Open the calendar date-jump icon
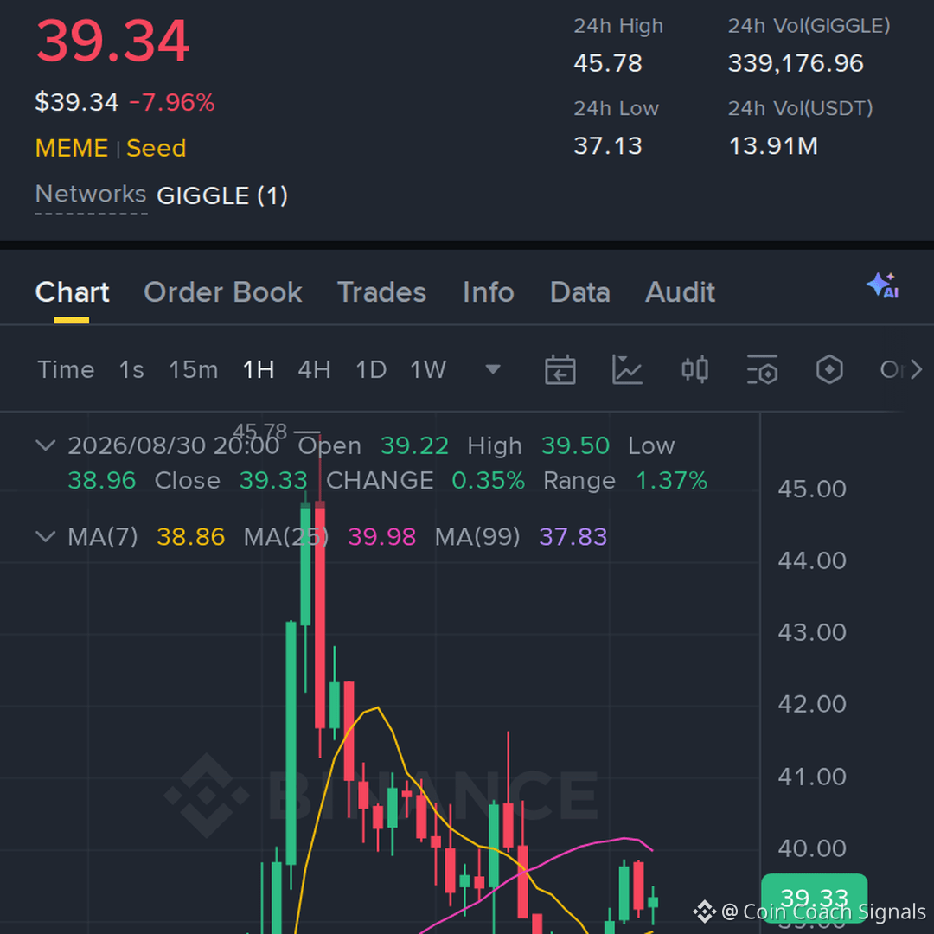 (560, 369)
